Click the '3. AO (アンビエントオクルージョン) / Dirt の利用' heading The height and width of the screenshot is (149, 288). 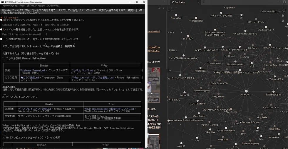[31, 138]
